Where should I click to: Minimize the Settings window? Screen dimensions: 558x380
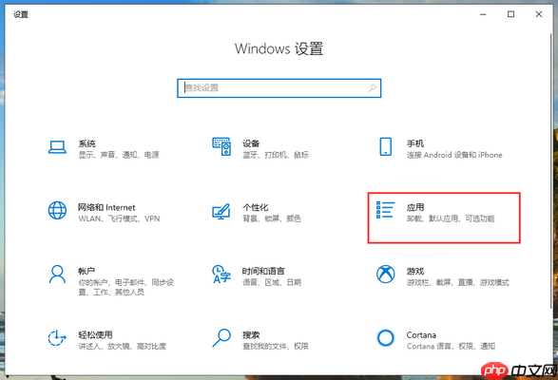[483, 14]
